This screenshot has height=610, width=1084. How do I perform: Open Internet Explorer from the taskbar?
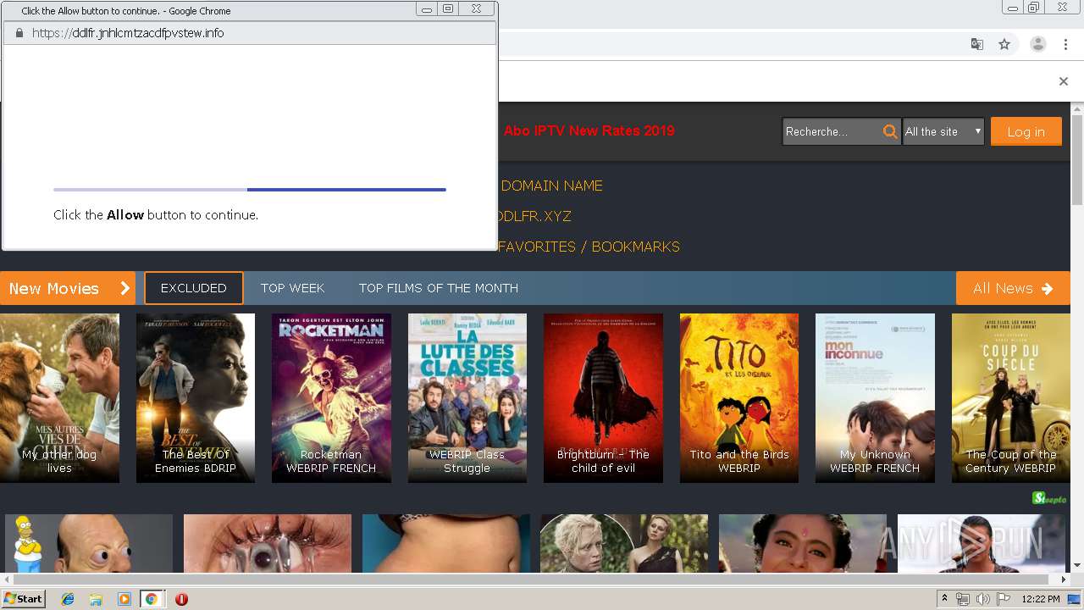click(x=68, y=599)
